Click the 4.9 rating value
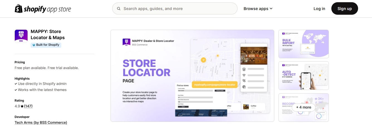 [17, 106]
